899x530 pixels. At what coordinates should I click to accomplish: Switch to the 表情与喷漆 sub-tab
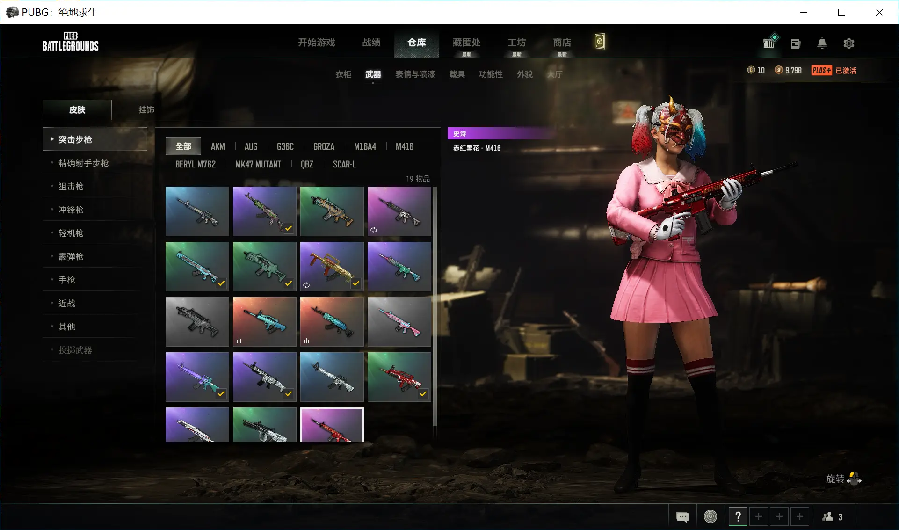click(415, 74)
